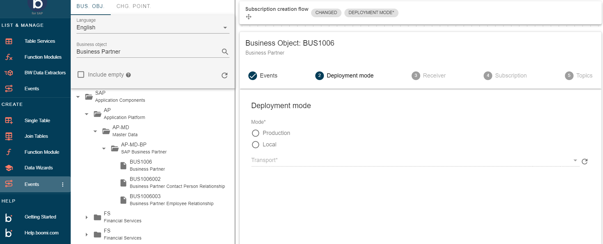
Task: Open Function Modules via its fx icon
Action: click(x=9, y=57)
